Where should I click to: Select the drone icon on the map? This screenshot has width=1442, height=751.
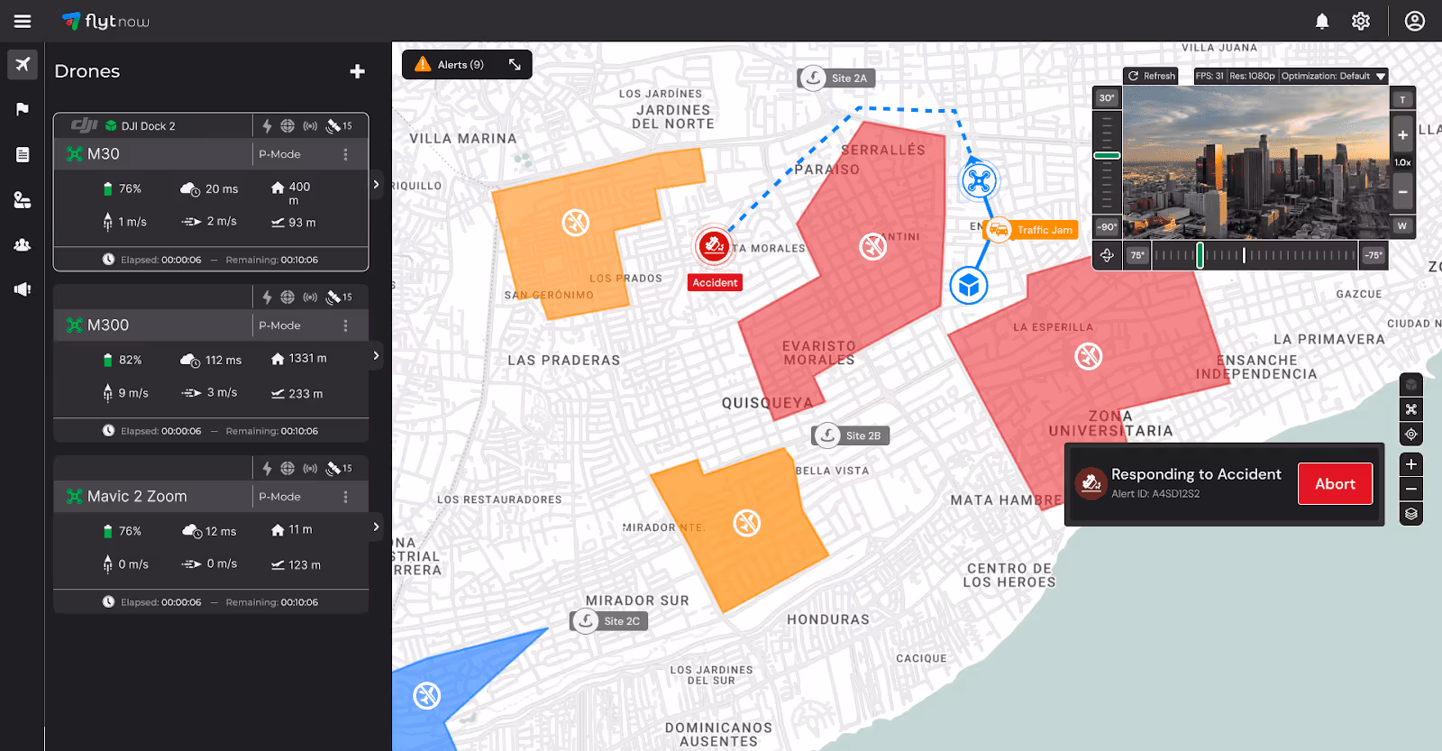[978, 180]
